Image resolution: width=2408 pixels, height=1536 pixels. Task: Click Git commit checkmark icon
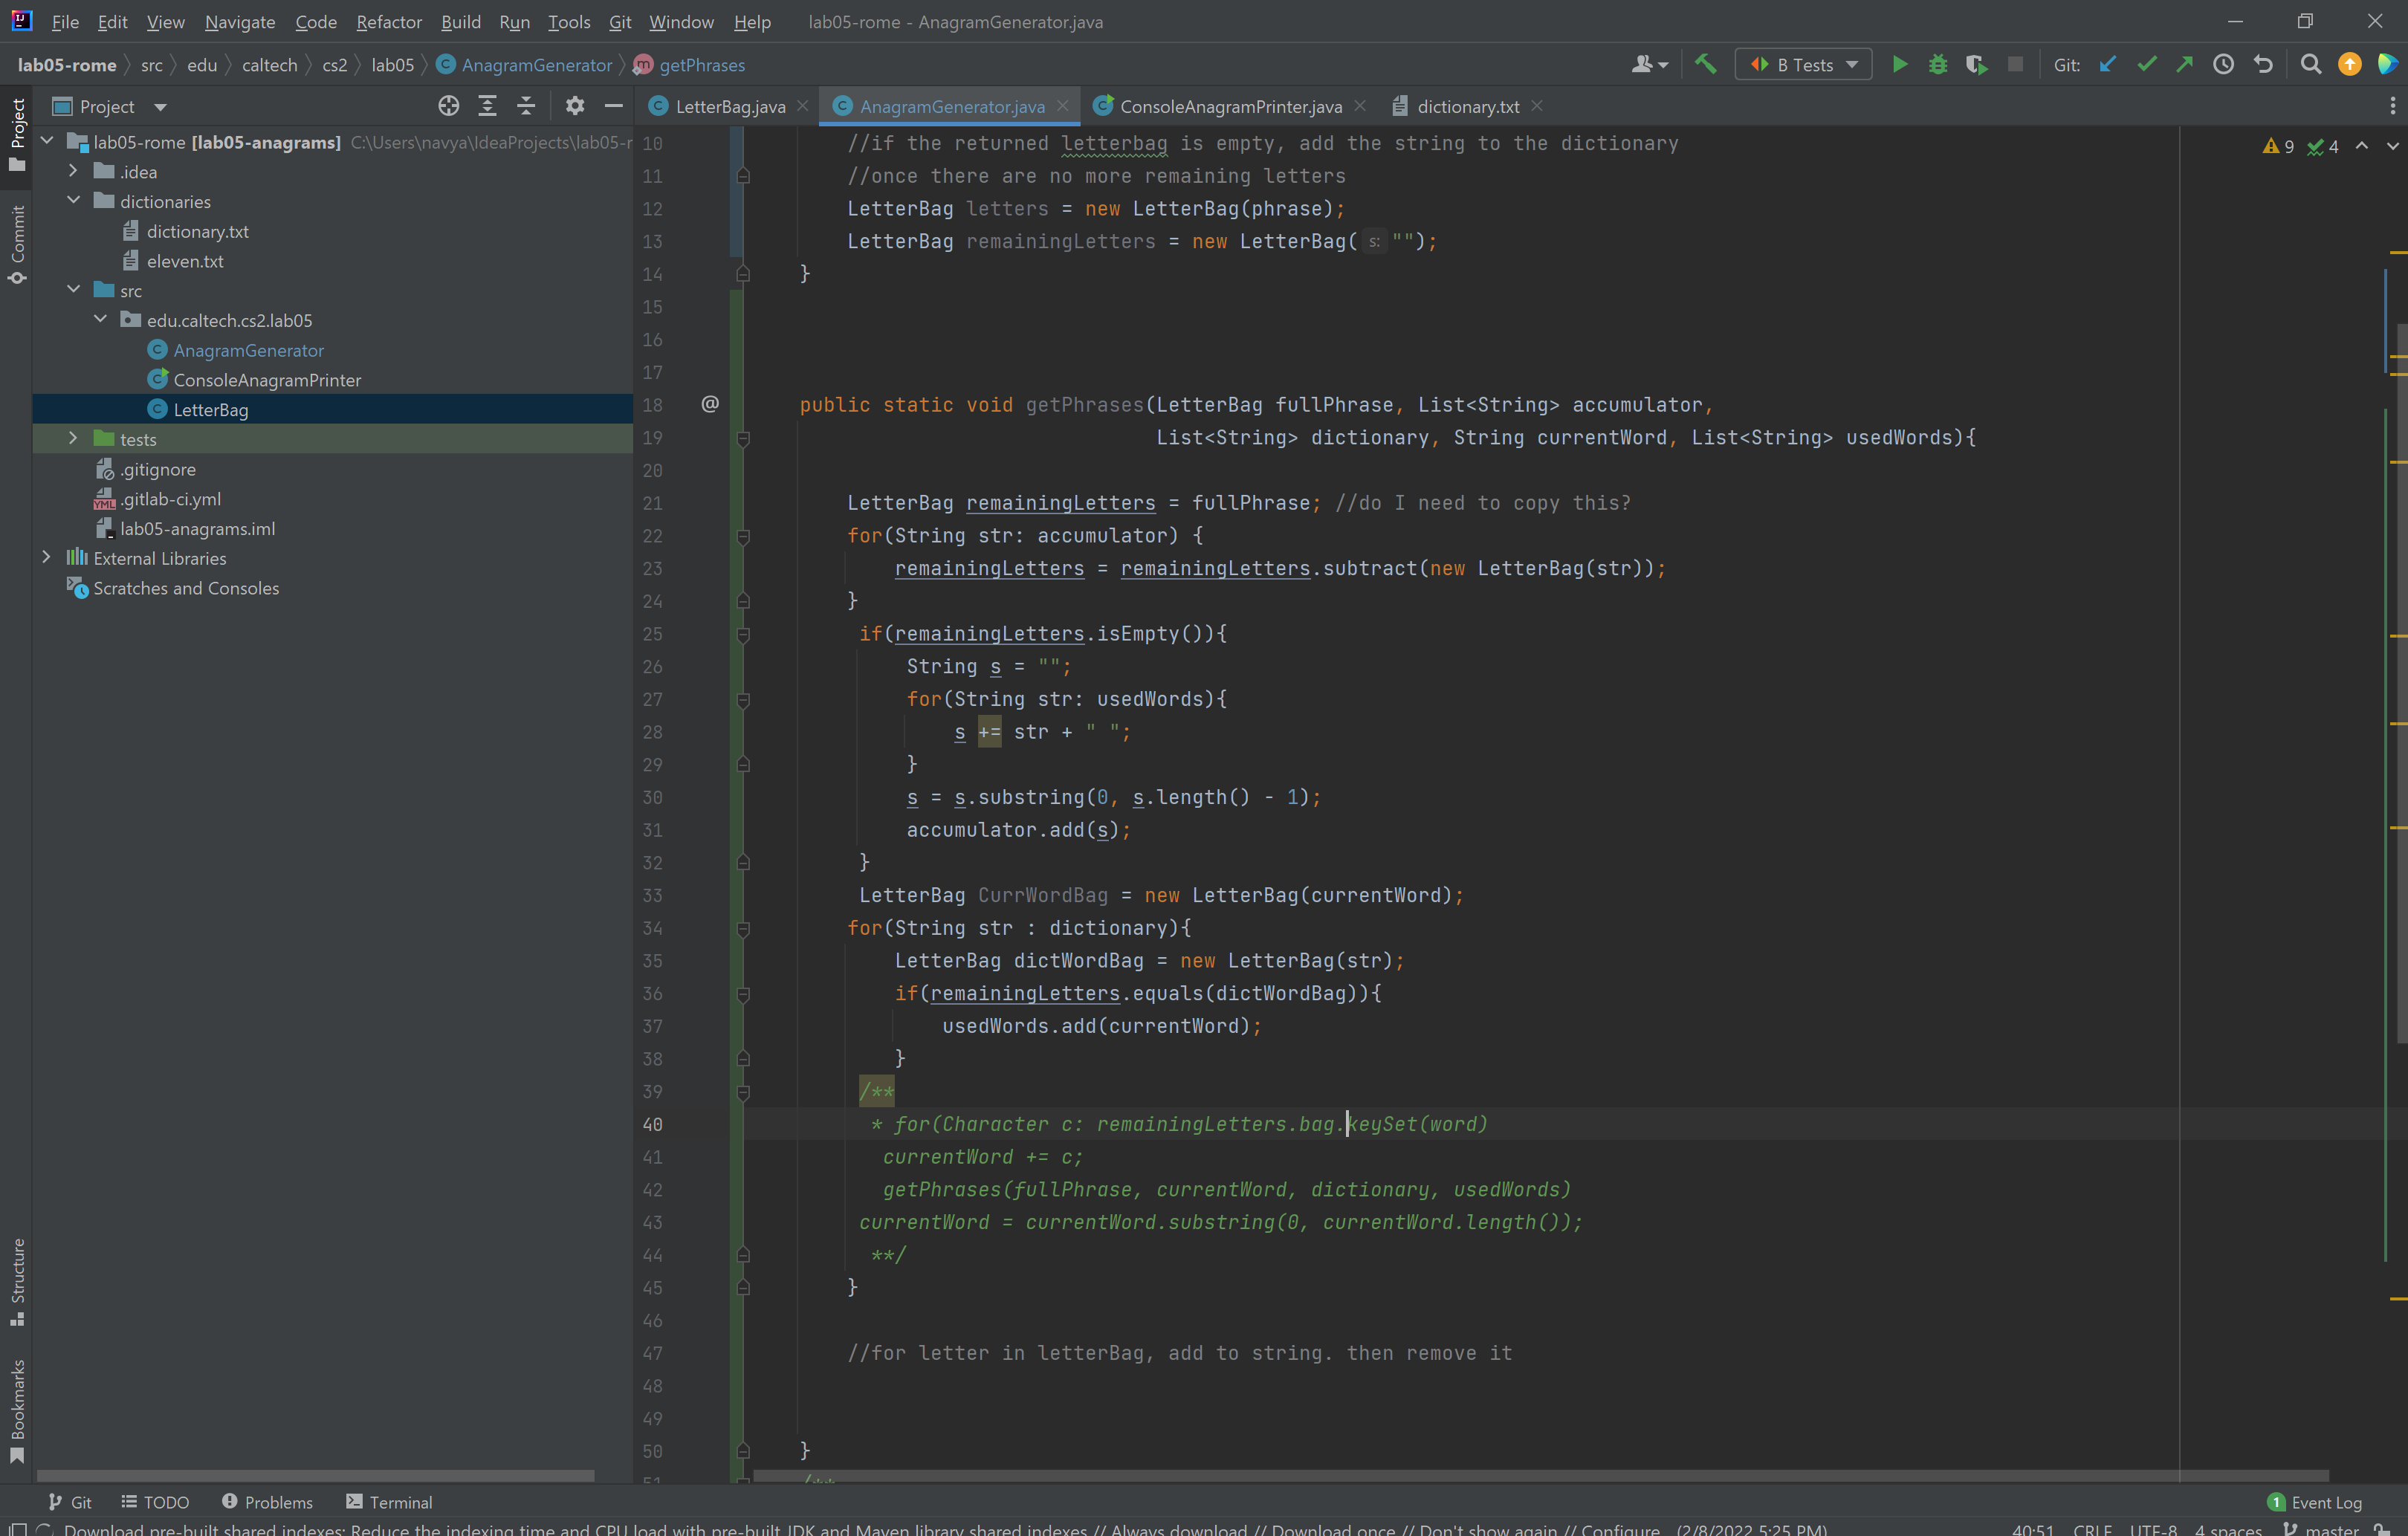(2146, 65)
